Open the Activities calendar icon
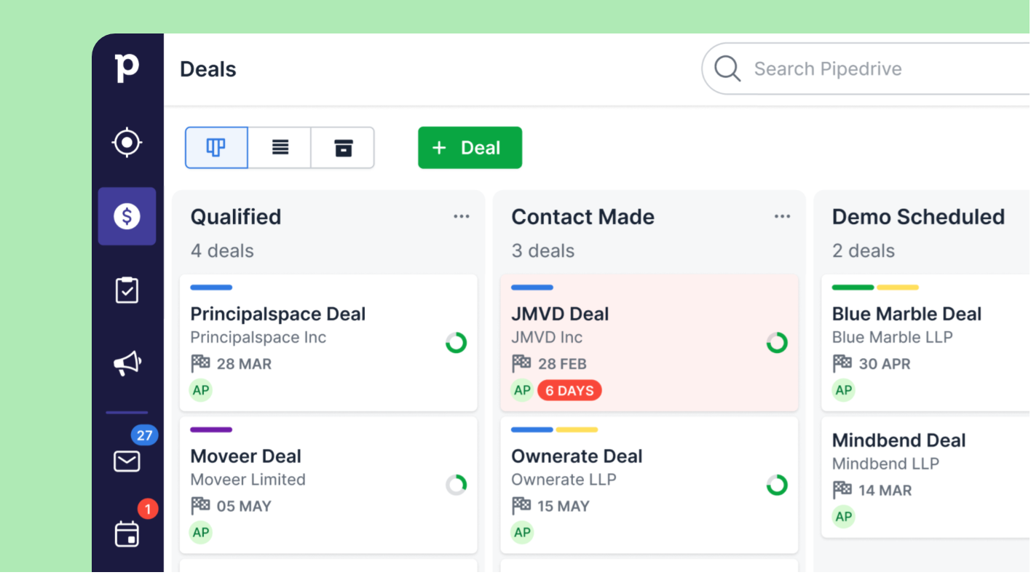 [127, 534]
